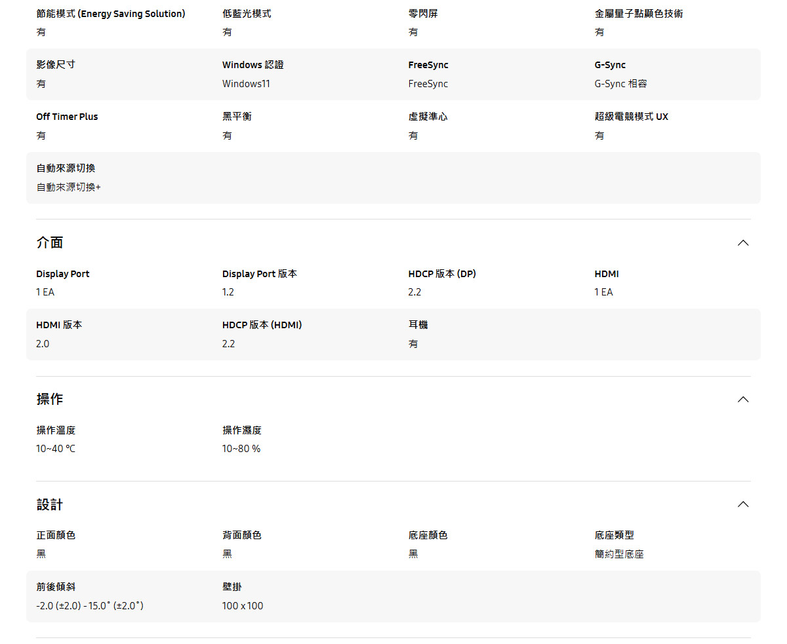
Task: Select the 10~40 ℃ operating temperature value
Action: coord(56,449)
